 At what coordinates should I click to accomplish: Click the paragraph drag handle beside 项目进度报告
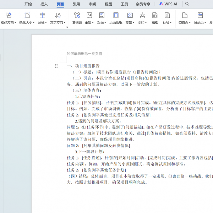(x=56, y=66)
